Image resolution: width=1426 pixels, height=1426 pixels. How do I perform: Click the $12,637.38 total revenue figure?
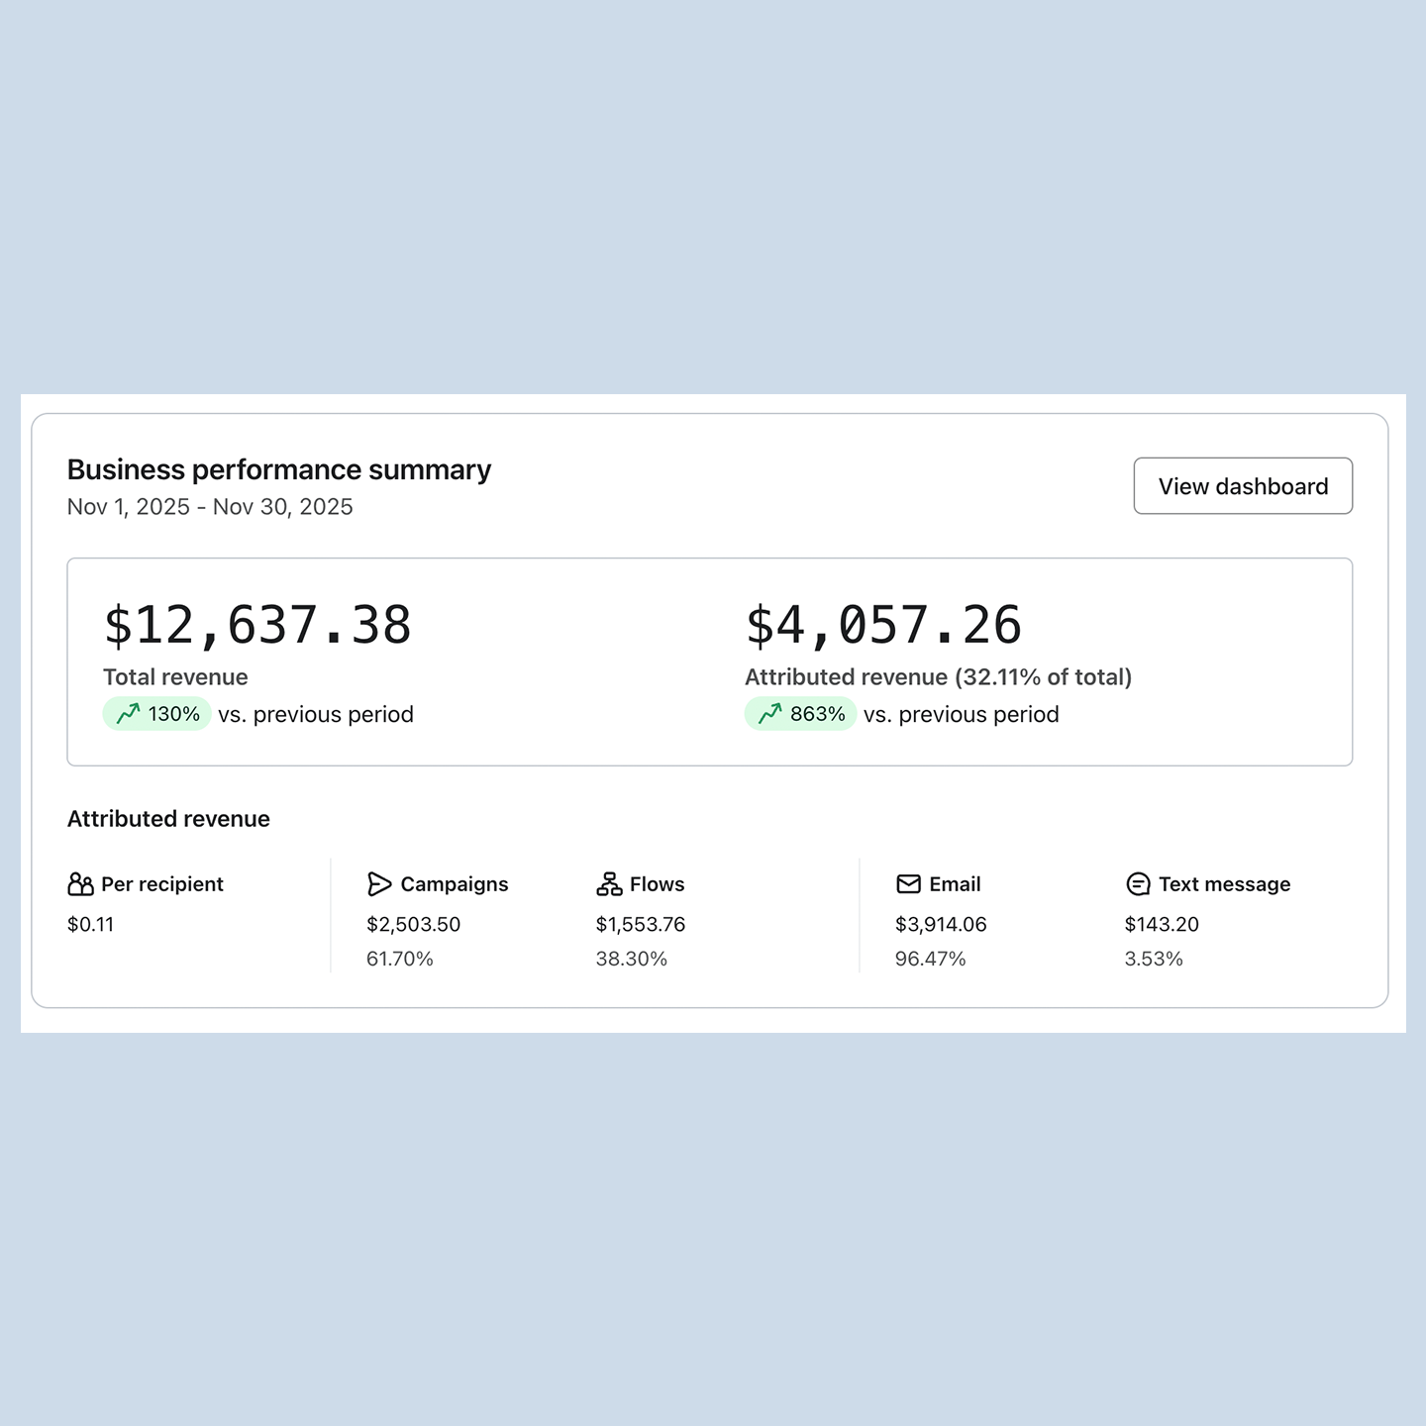(x=257, y=626)
